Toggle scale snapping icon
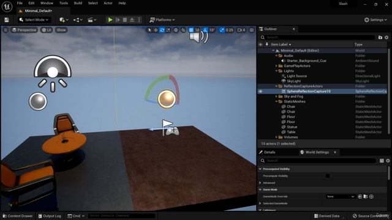Image resolution: width=392 pixels, height=220 pixels. tap(222, 30)
